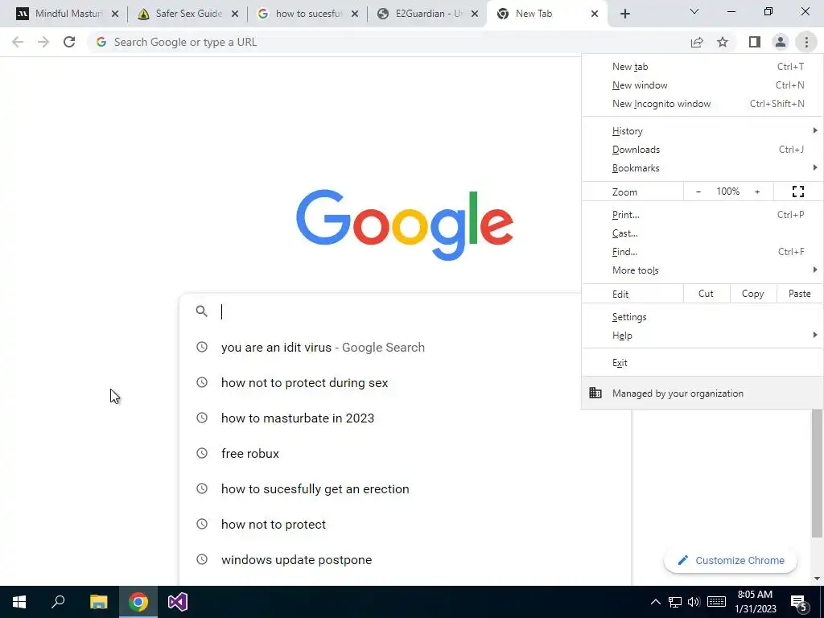Open File Explorer from the taskbar
The width and height of the screenshot is (824, 618).
pos(98,602)
